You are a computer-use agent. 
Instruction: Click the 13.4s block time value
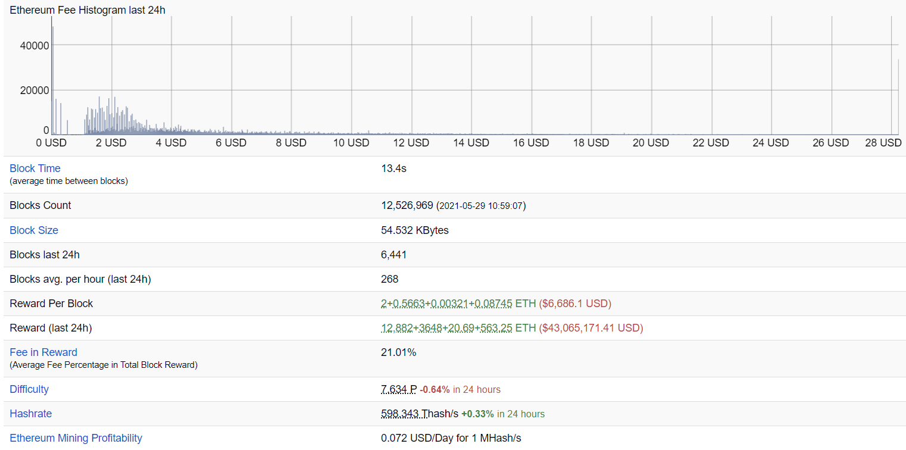[x=393, y=168]
